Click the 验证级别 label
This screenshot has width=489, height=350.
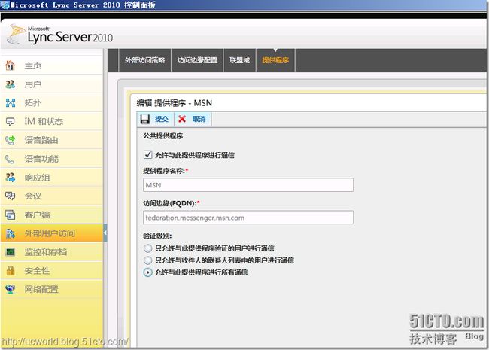click(x=157, y=236)
